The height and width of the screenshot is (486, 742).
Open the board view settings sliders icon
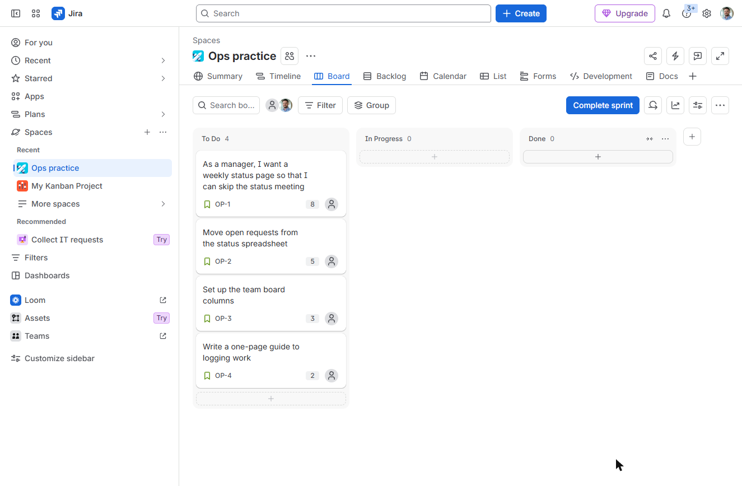(x=698, y=105)
